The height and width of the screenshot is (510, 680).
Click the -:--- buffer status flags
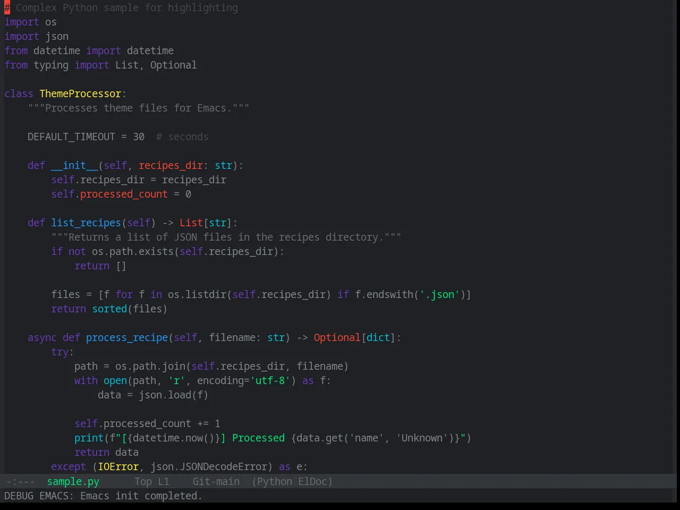pyautogui.click(x=20, y=481)
